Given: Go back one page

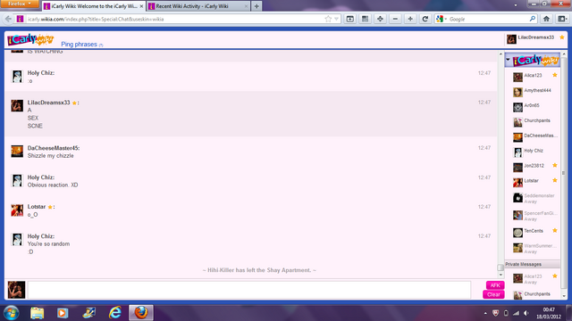Looking at the screenshot, I should click(x=8, y=19).
